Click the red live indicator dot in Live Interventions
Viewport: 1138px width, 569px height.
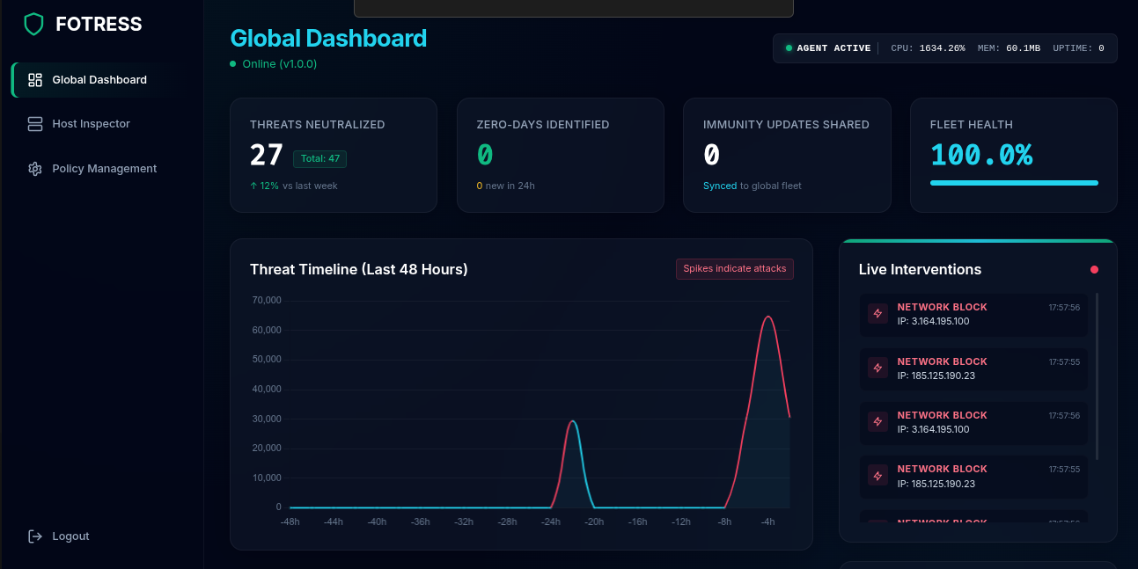click(x=1094, y=270)
